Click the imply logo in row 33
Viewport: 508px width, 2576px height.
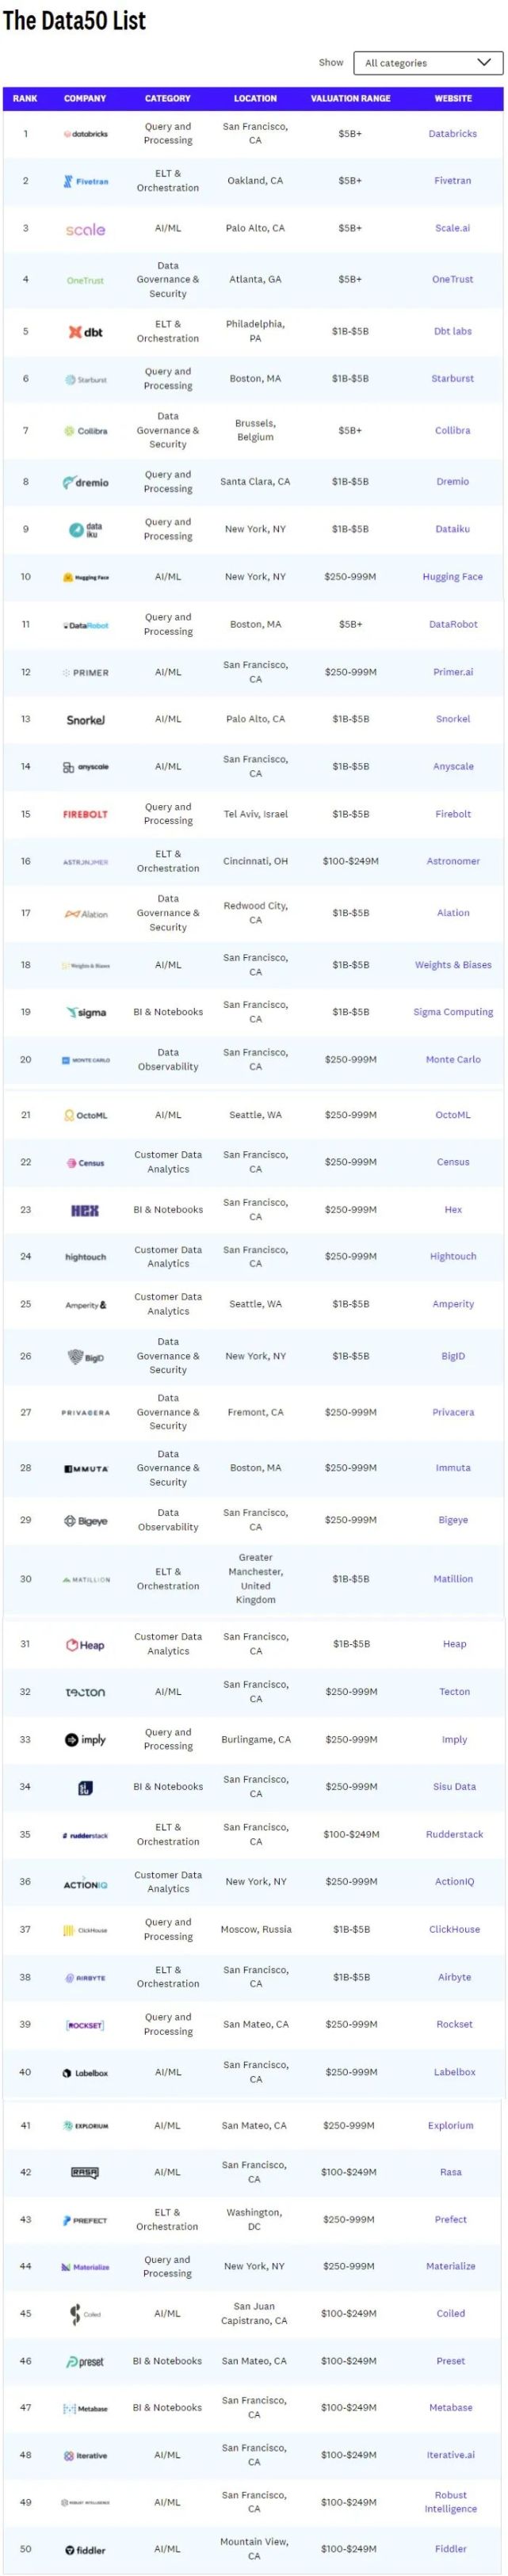click(x=85, y=1739)
